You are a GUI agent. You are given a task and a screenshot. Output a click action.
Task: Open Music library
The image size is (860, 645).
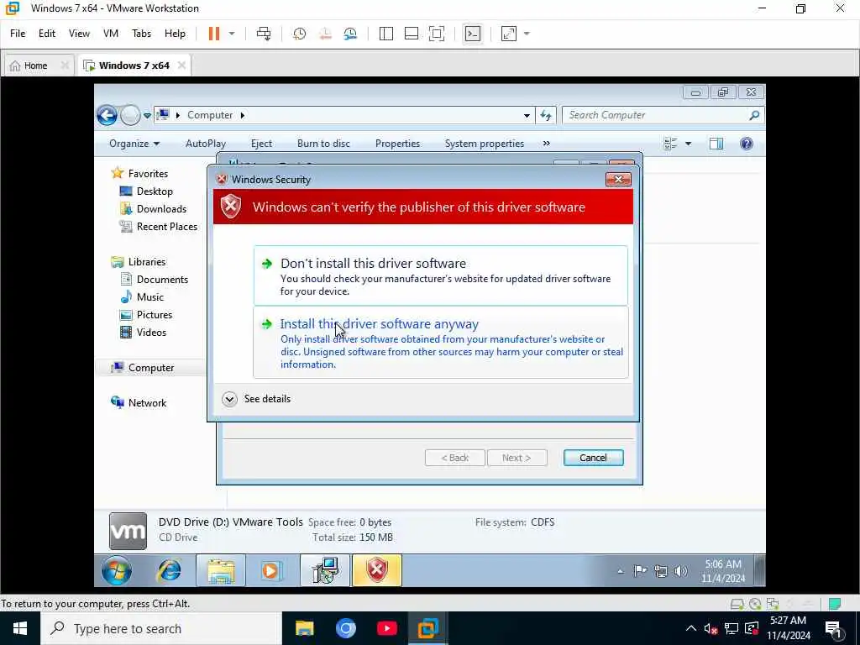[143, 297]
